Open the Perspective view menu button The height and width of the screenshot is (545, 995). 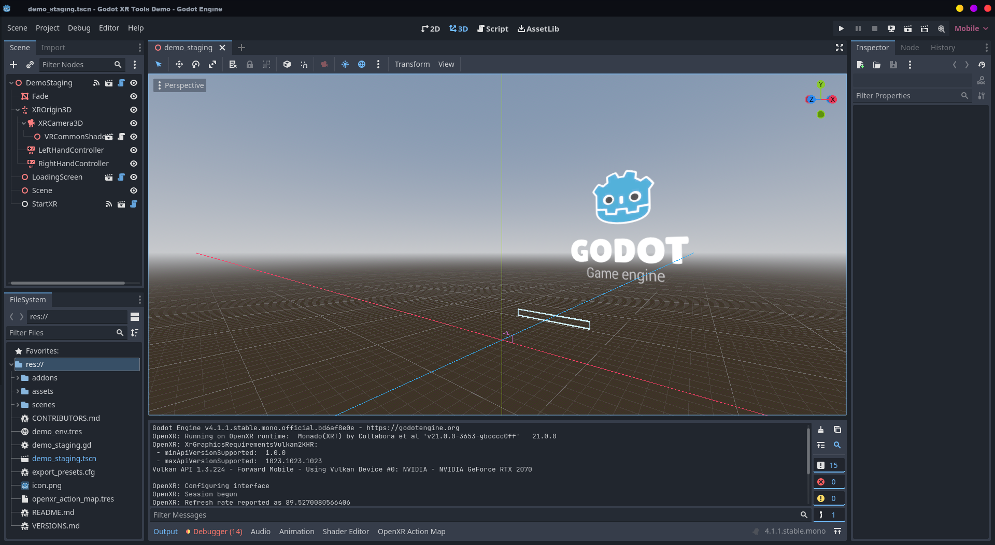coord(180,85)
